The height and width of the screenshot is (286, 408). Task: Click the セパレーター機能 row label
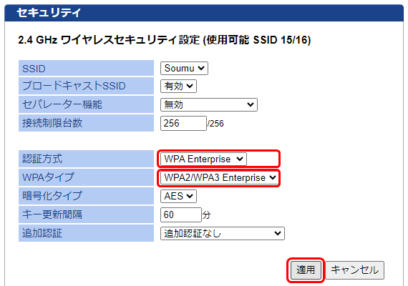point(86,104)
